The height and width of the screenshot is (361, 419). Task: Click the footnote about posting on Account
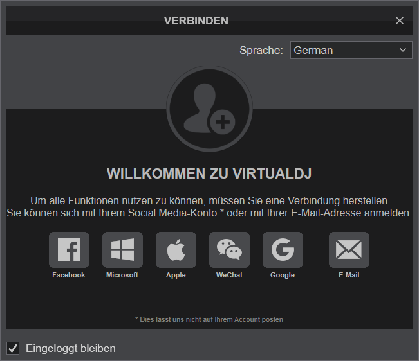tap(209, 319)
